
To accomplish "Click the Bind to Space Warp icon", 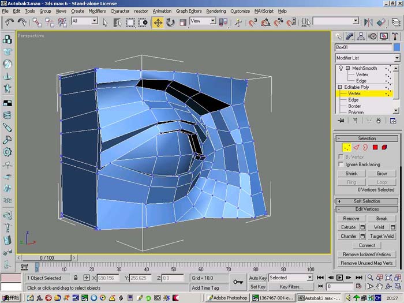I will coord(62,23).
